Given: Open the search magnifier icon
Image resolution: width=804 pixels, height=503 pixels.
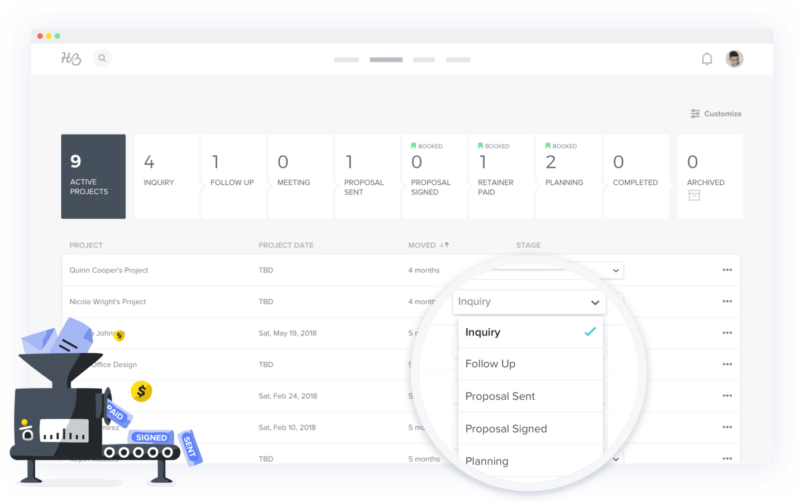Looking at the screenshot, I should [x=102, y=58].
